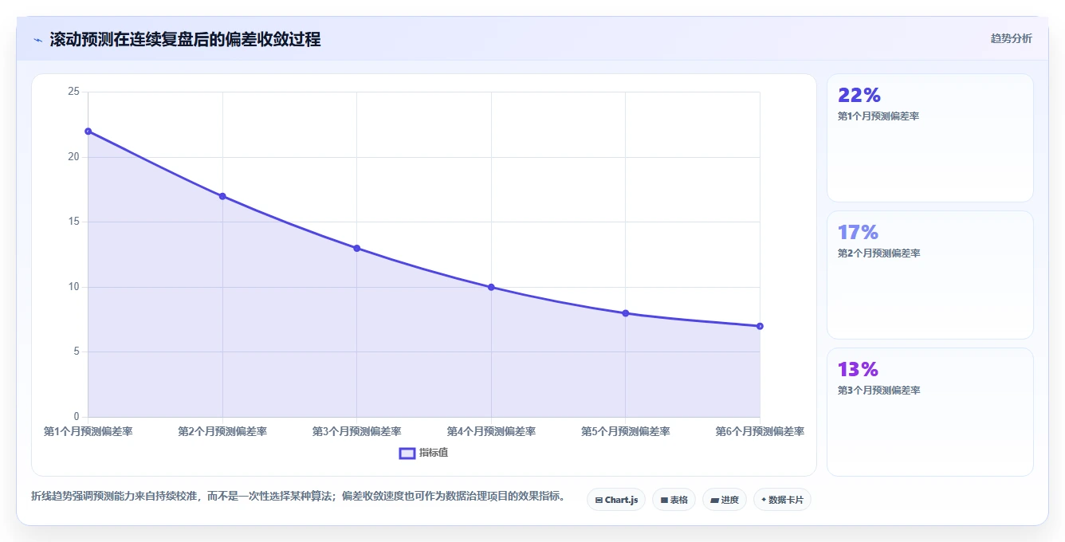Screen dimensions: 1065x542
Task: Click the y-axis value 25
Action: (x=73, y=92)
